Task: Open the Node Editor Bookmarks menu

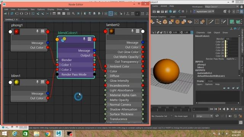Action: (x=23, y=10)
